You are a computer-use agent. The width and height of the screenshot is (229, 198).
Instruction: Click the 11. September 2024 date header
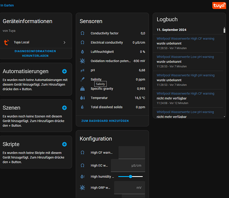[172, 30]
